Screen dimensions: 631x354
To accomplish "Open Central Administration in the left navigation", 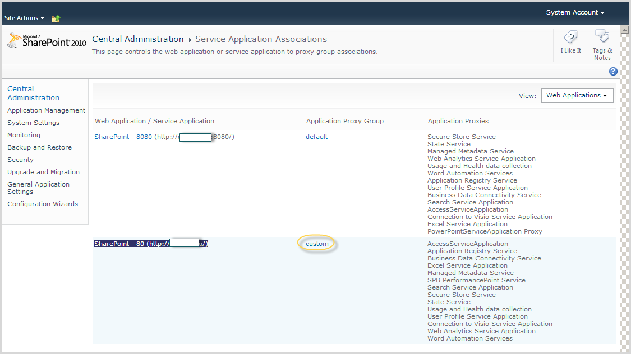I will click(x=34, y=93).
